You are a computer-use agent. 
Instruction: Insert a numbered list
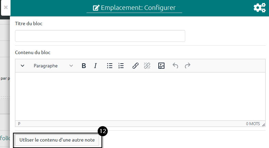(121, 66)
